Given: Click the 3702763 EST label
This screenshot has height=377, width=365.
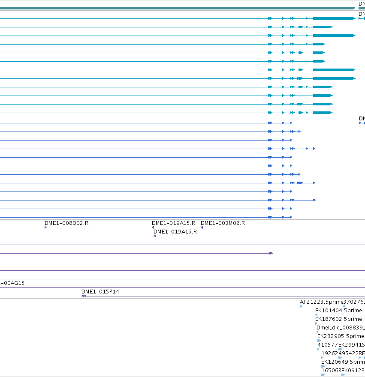Looking at the screenshot, I should 354,302.
